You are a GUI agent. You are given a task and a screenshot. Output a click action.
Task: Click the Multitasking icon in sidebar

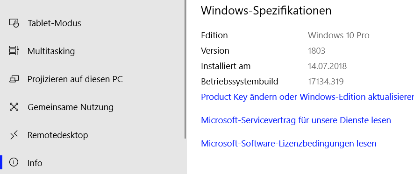coord(14,51)
